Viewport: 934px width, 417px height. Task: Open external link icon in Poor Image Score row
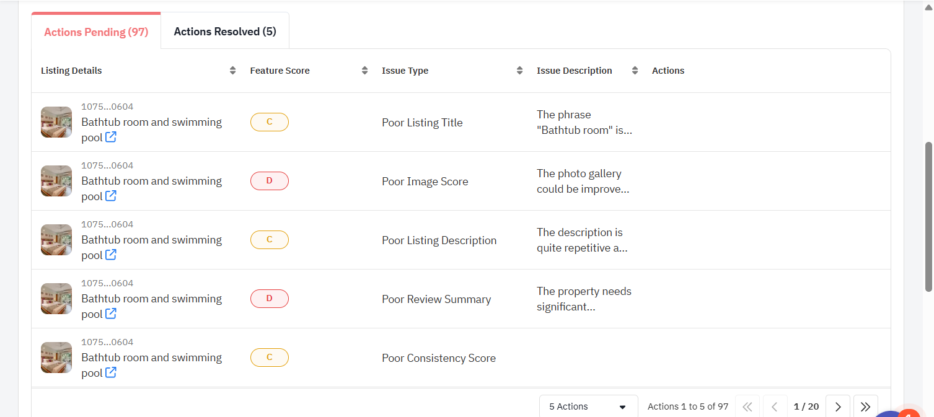(111, 196)
